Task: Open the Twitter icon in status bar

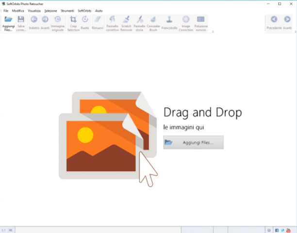Action: [x=282, y=231]
